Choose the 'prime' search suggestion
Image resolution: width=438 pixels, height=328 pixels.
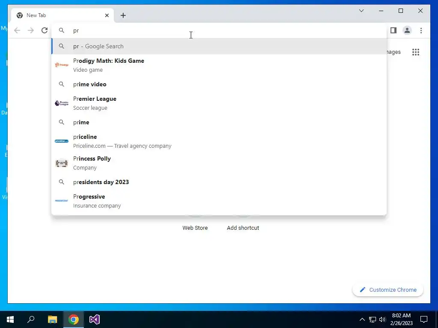click(x=219, y=122)
